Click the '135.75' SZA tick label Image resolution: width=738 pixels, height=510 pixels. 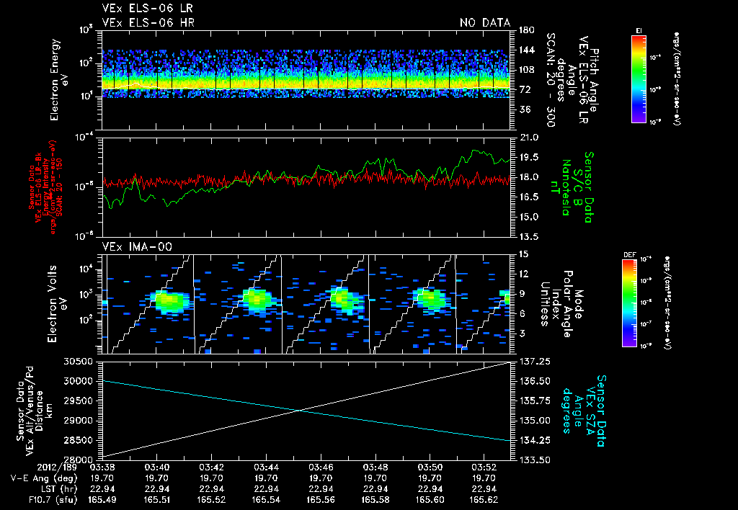tap(535, 401)
